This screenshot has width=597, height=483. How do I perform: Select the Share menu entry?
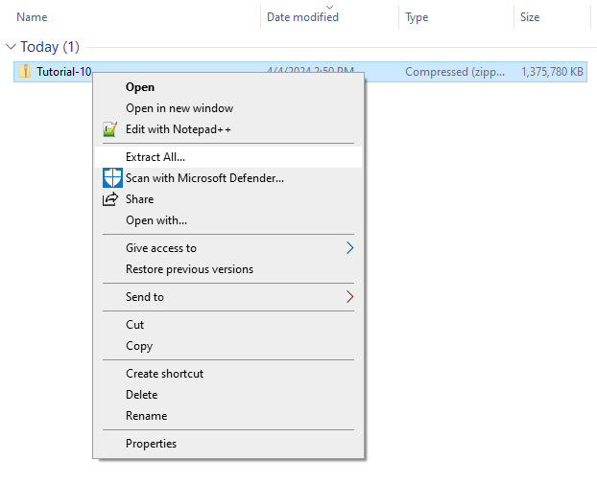(228, 199)
